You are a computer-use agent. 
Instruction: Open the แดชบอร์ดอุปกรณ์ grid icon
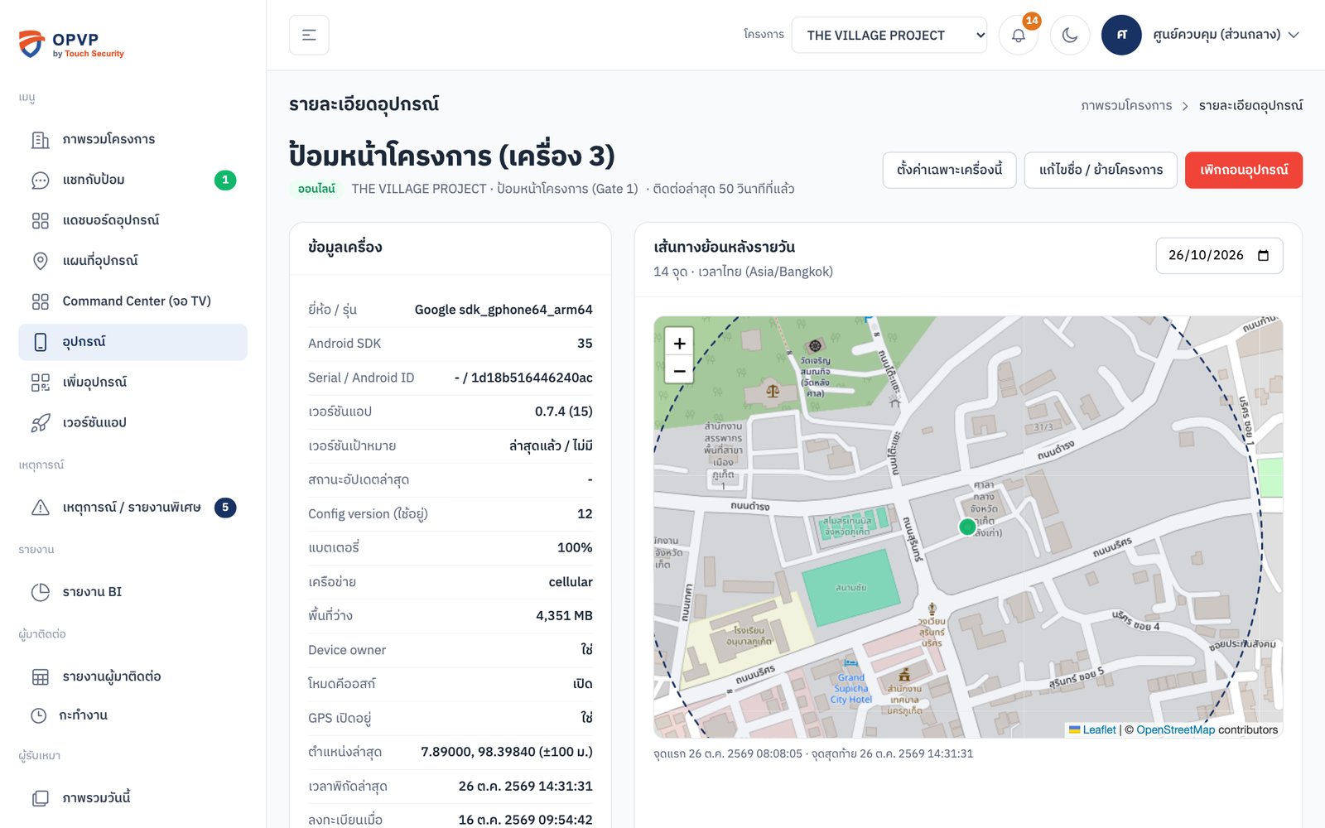(x=40, y=221)
